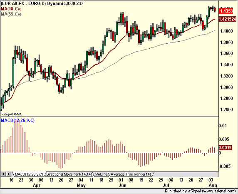Click the Jun month label on time axis
Viewport: 238px width, 194px height.
click(122, 185)
